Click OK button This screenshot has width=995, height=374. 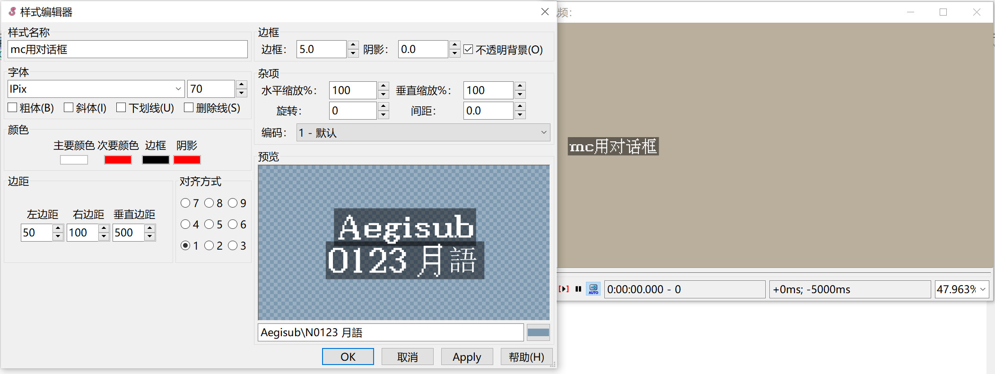pos(348,357)
